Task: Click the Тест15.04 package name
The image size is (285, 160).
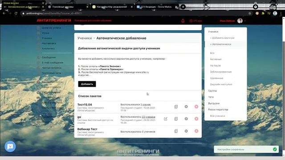Action: click(85, 105)
